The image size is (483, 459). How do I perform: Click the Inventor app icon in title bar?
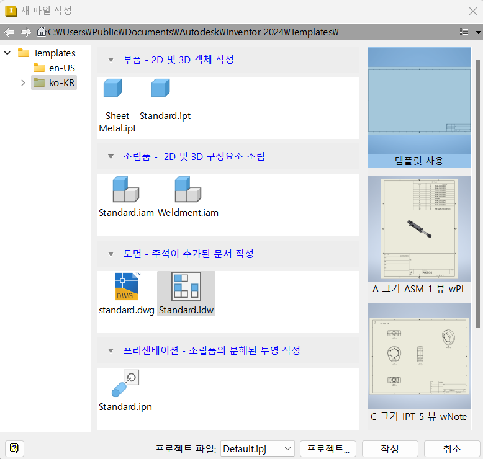(11, 11)
